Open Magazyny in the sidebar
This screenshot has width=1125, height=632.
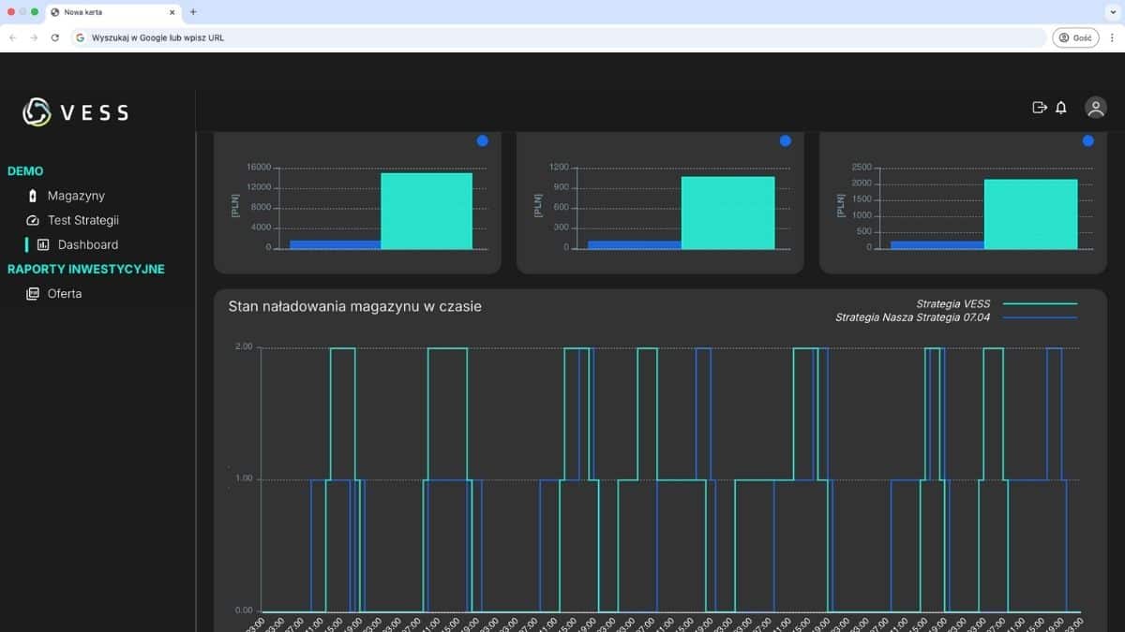coord(76,196)
